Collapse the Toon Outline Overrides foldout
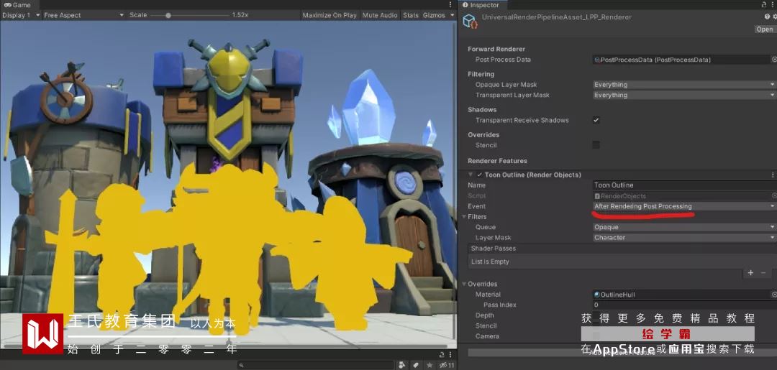The image size is (777, 370). click(x=464, y=284)
